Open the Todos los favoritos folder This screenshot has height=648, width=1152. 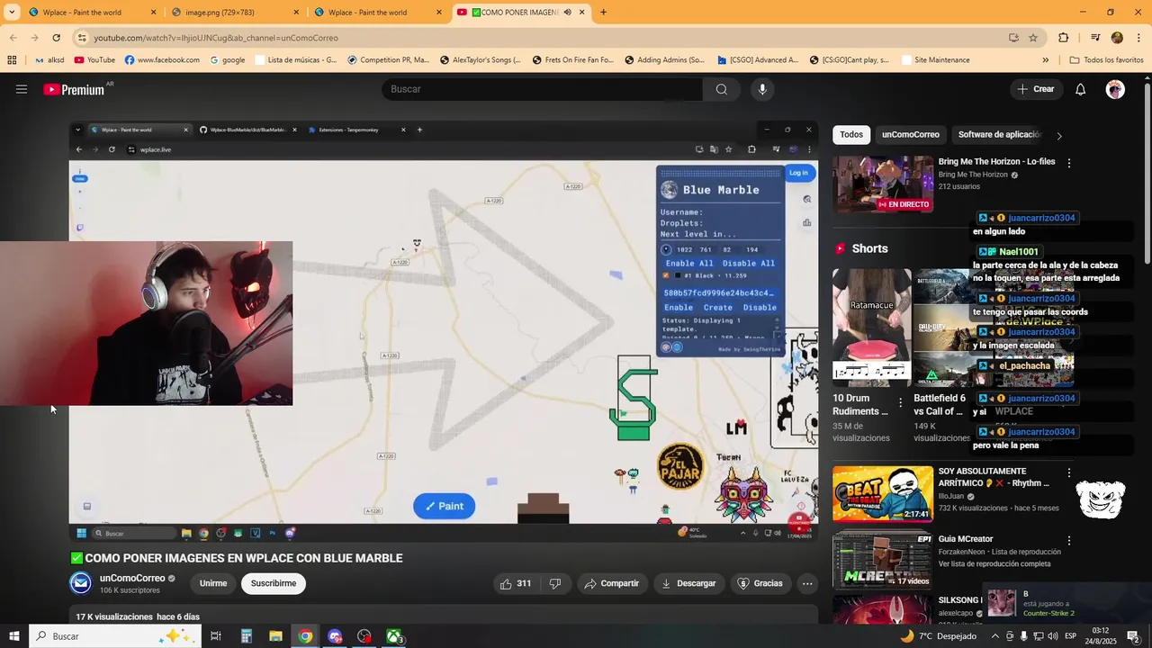[x=1107, y=60]
